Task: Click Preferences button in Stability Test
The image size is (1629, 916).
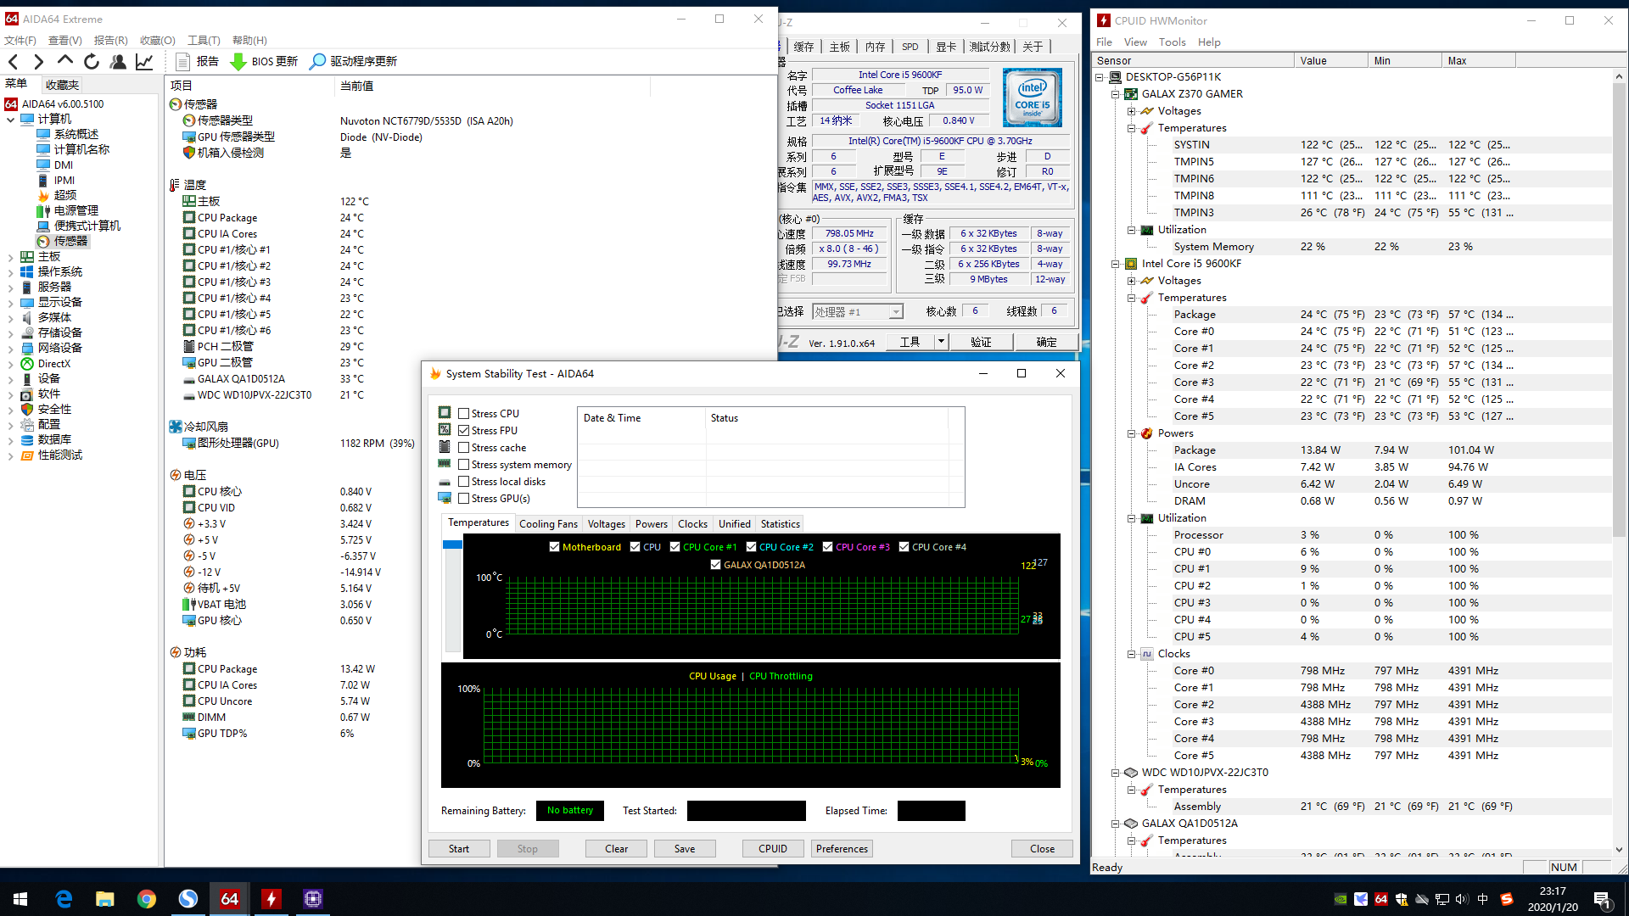Action: 842,848
